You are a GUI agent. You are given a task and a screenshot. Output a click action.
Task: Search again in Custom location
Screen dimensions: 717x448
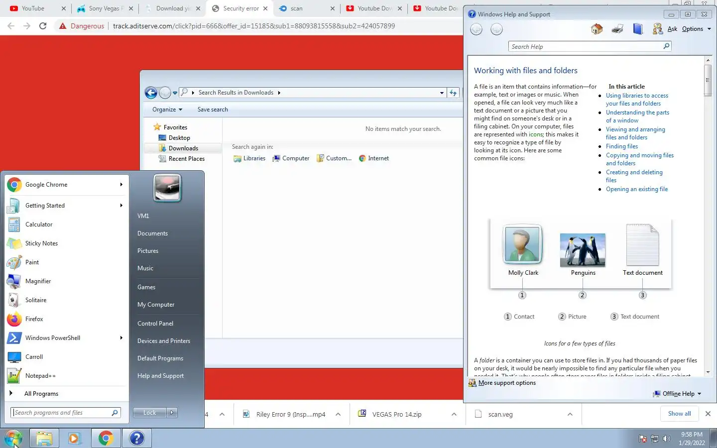334,158
